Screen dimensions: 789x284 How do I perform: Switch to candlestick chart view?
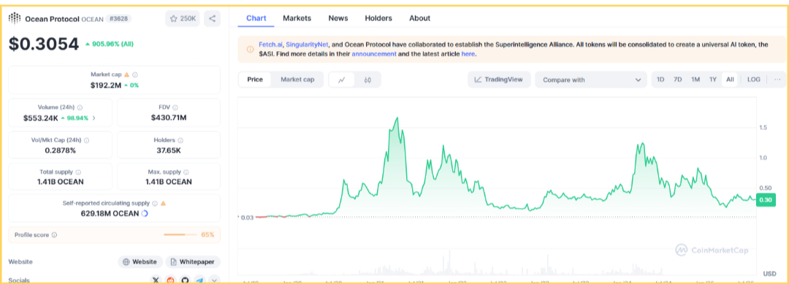click(367, 80)
